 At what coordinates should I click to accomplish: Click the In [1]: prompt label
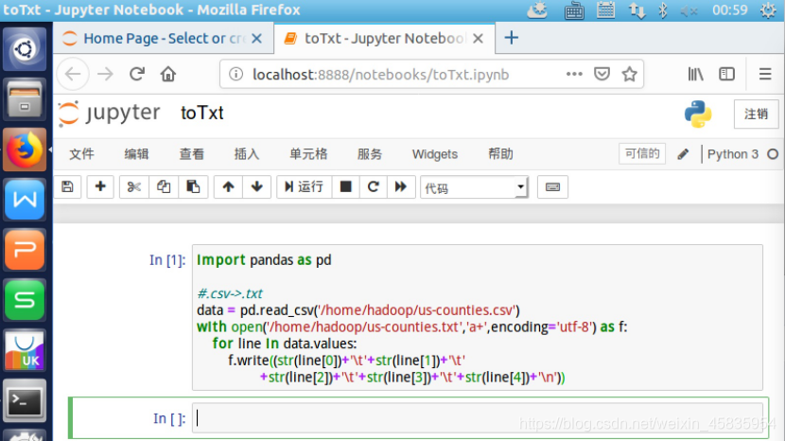tap(167, 260)
